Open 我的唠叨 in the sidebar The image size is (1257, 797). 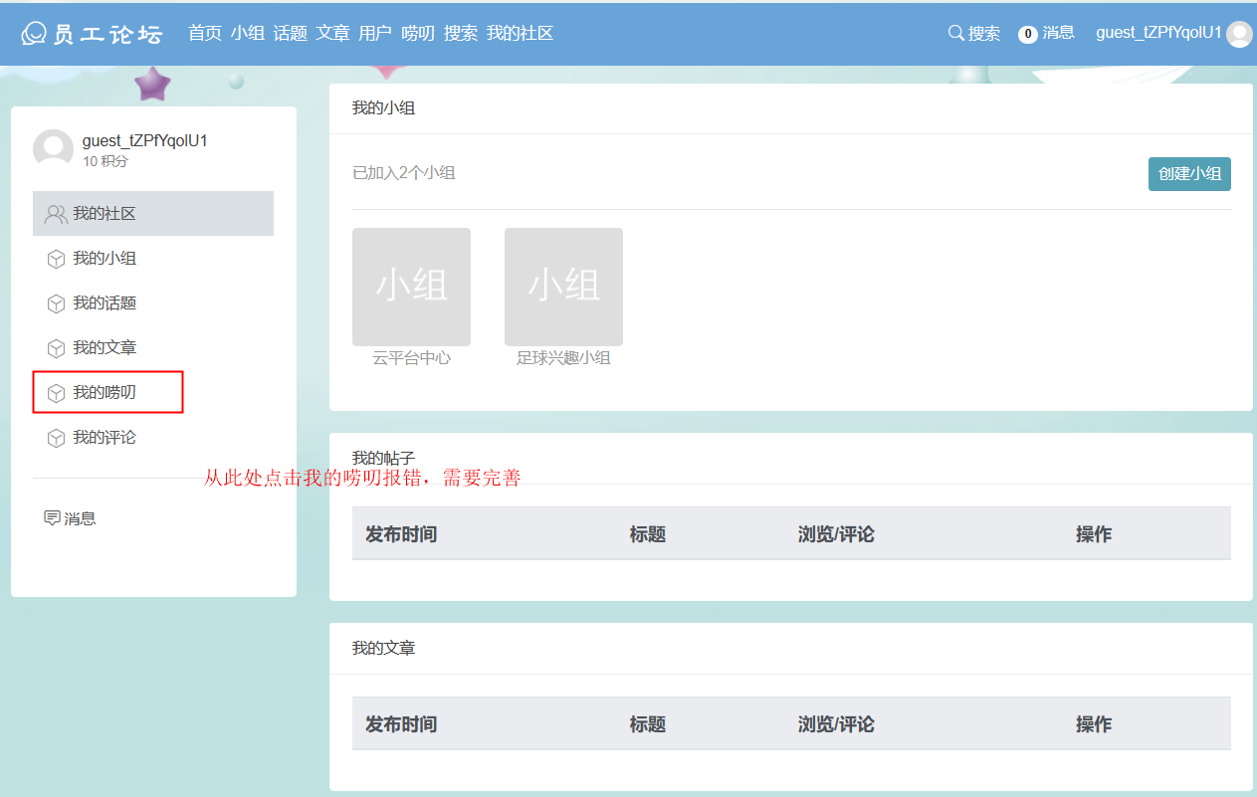(105, 392)
